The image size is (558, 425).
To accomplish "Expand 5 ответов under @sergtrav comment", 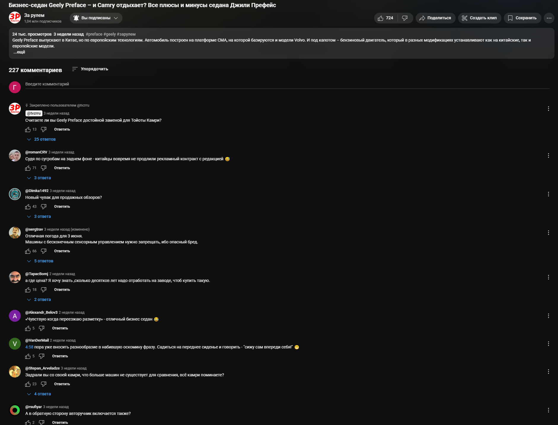I will (x=40, y=261).
